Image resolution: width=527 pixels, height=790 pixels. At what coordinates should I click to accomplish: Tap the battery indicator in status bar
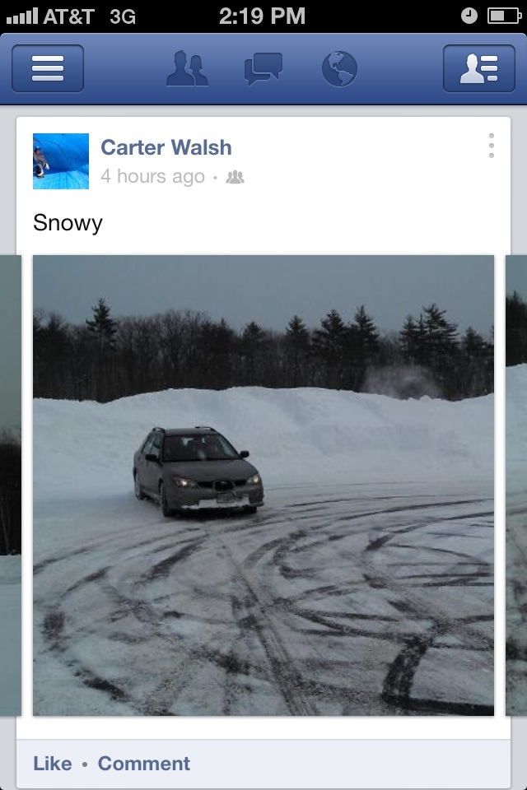click(x=504, y=16)
